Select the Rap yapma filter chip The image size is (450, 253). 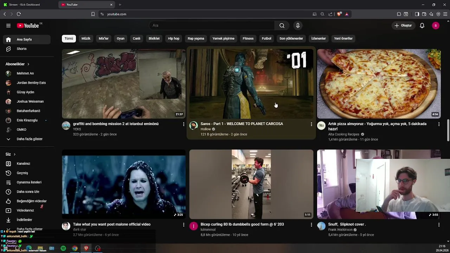pos(196,38)
